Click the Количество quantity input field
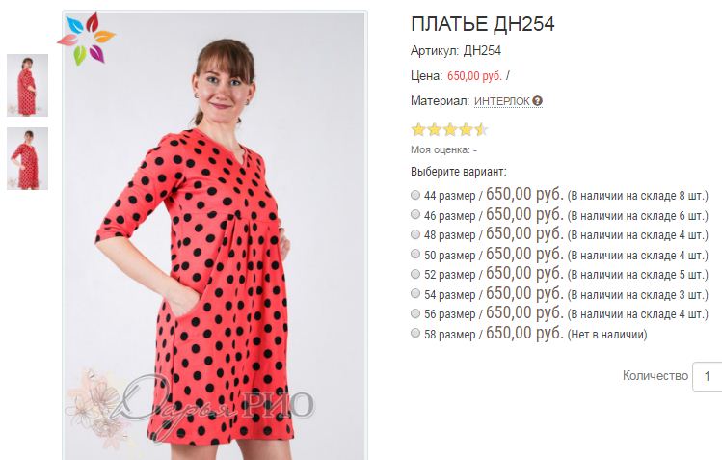The width and height of the screenshot is (722, 460). (x=708, y=377)
